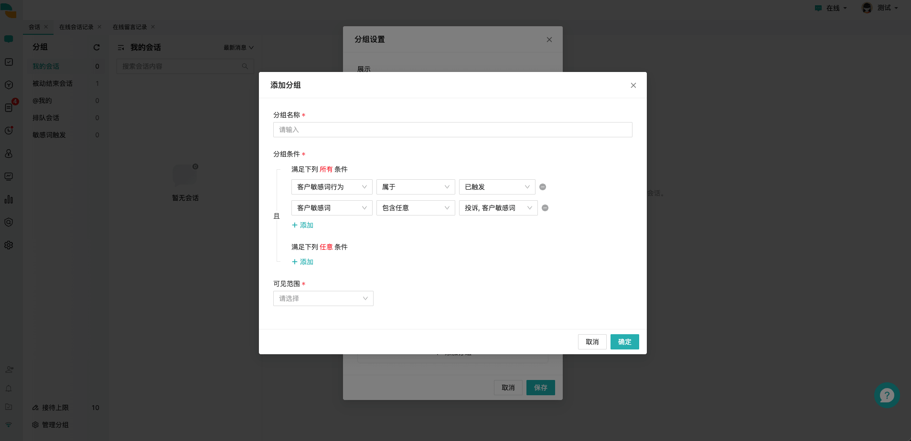Viewport: 911px width, 441px height.
Task: Add a condition under 所有 条件
Action: [303, 225]
